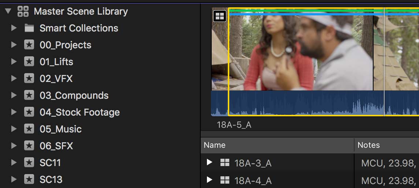Click the 18A-5_A clip name label

[234, 125]
